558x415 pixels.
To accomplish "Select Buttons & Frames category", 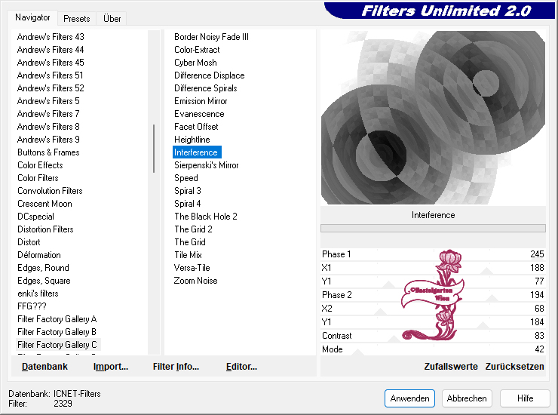I will [48, 152].
